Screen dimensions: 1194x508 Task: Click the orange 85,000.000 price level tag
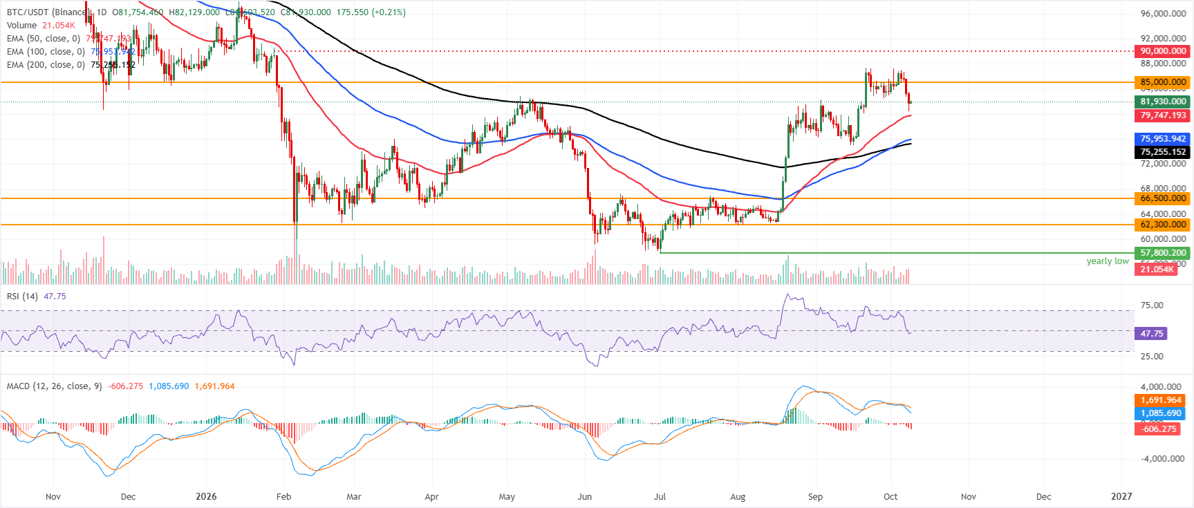pos(1163,82)
